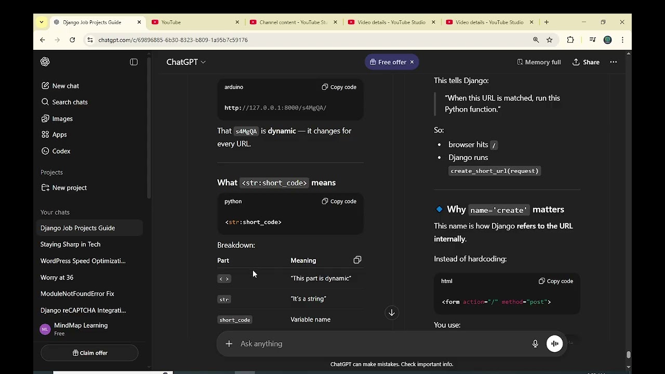
Task: Click the chatgpt.com address bar URL
Action: click(x=173, y=40)
